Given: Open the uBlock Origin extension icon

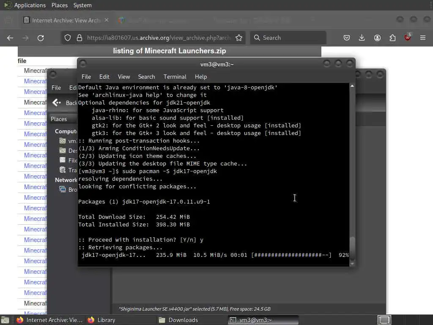Looking at the screenshot, I should (x=408, y=37).
